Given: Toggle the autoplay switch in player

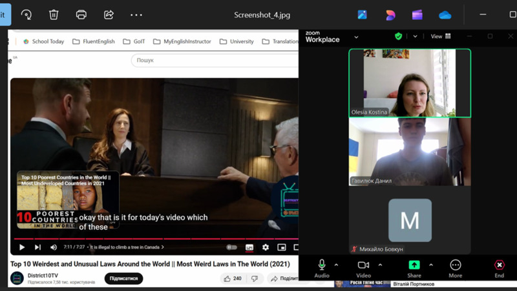Looking at the screenshot, I should coord(231,247).
